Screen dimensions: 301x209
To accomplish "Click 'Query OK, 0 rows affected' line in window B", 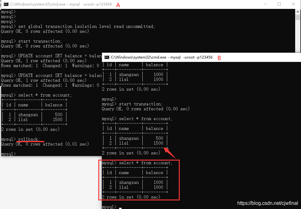I will [146, 109].
